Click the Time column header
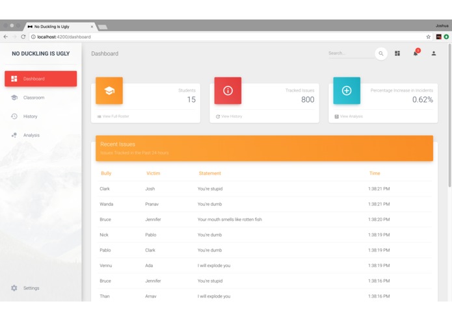Image resolution: width=452 pixels, height=321 pixels. tap(375, 173)
